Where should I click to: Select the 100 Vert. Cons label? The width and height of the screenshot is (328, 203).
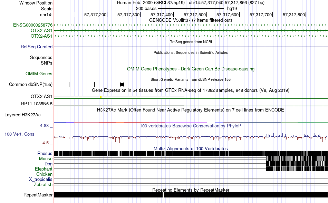[19, 134]
